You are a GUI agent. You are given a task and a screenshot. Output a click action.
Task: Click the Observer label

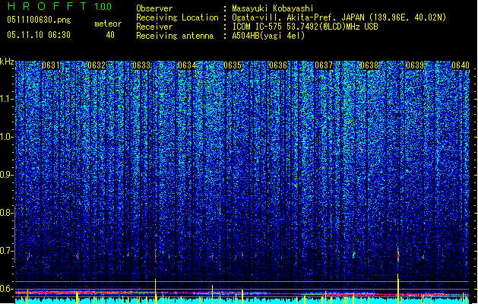point(154,8)
